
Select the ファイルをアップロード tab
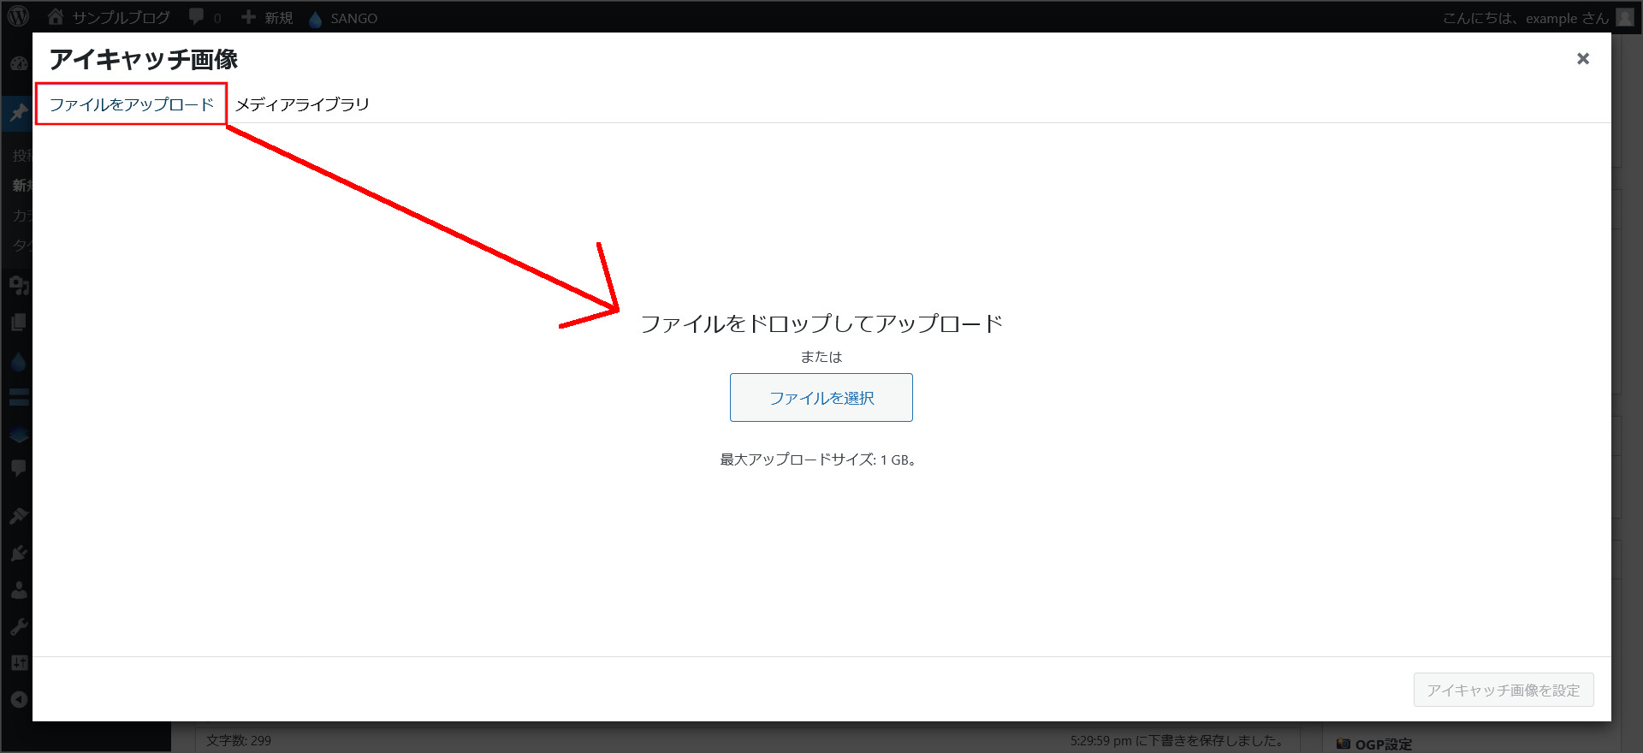[x=131, y=104]
